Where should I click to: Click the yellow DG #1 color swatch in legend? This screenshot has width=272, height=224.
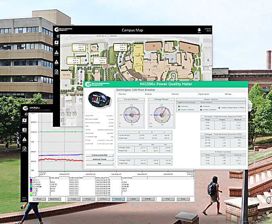coord(31,193)
